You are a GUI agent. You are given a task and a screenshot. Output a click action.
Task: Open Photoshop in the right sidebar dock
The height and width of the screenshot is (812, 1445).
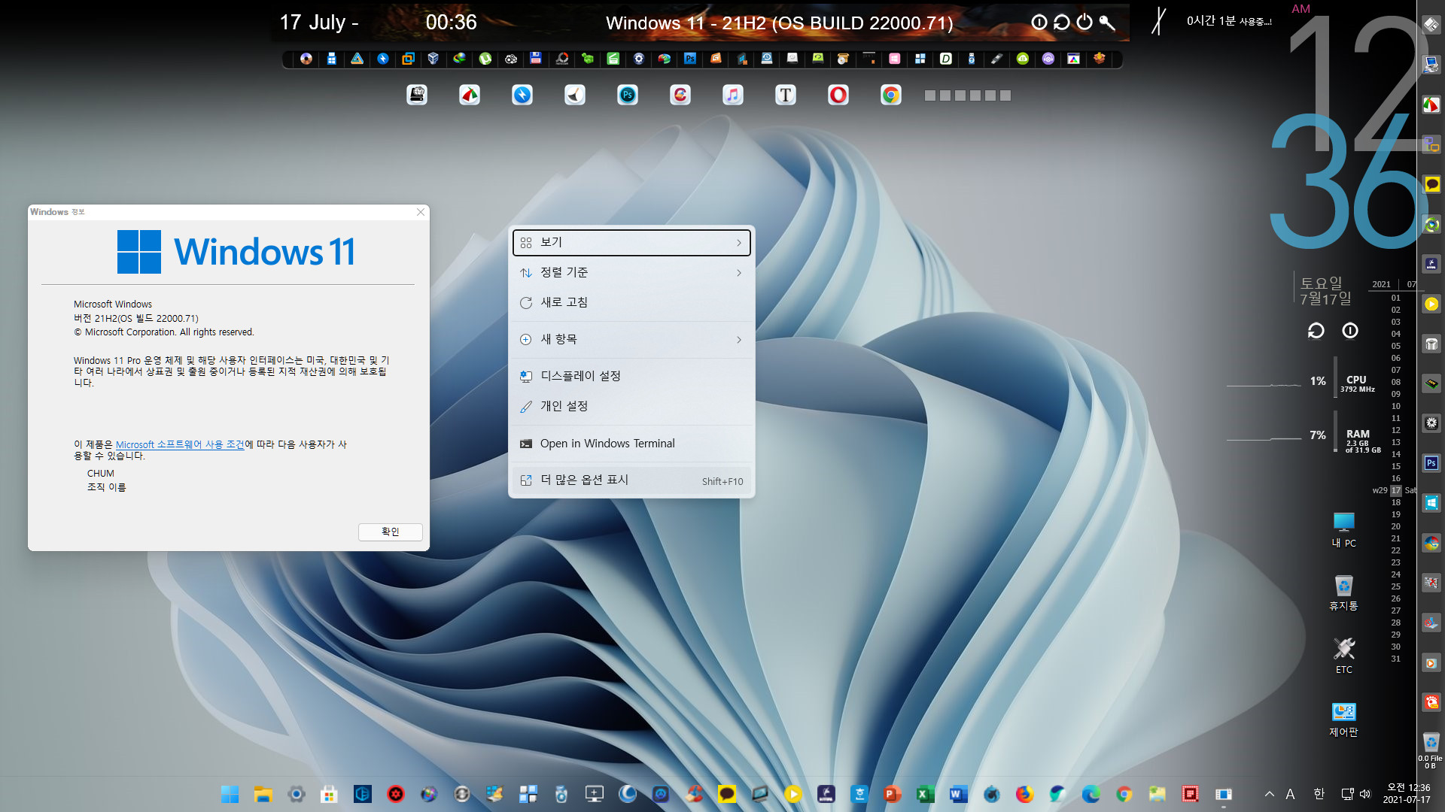(x=1431, y=463)
